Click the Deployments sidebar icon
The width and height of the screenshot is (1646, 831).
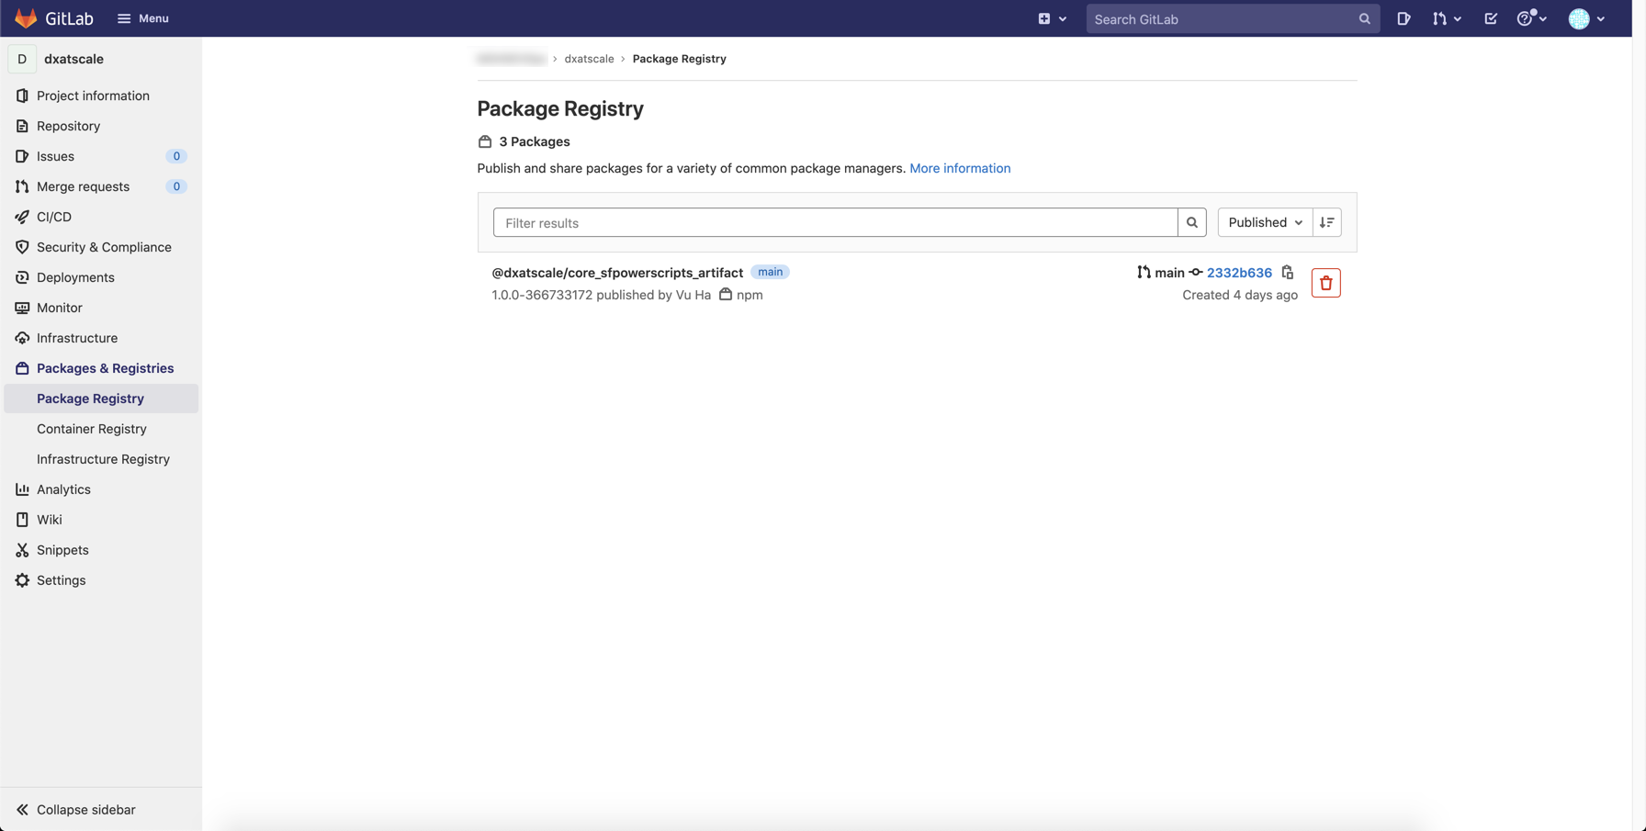tap(22, 277)
